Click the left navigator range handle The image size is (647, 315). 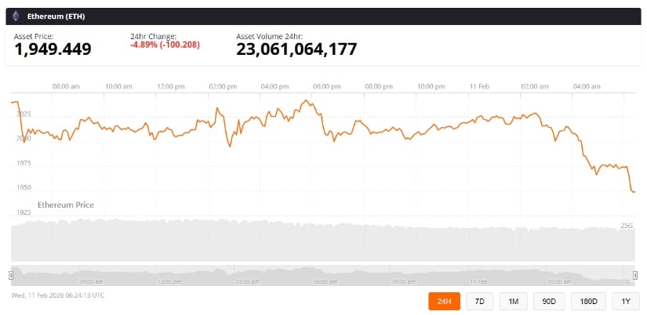tap(11, 274)
